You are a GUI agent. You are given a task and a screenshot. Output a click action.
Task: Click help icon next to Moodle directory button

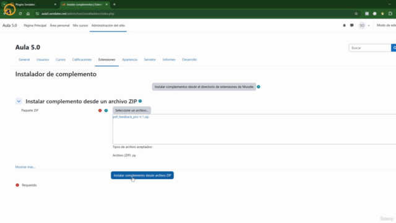tap(259, 87)
